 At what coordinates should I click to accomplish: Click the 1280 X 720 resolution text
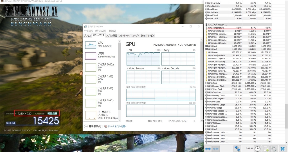pos(25,114)
